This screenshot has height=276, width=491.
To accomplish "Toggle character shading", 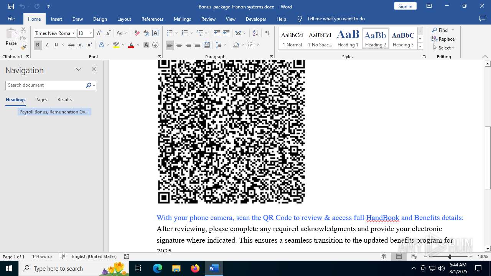I will coord(146,45).
